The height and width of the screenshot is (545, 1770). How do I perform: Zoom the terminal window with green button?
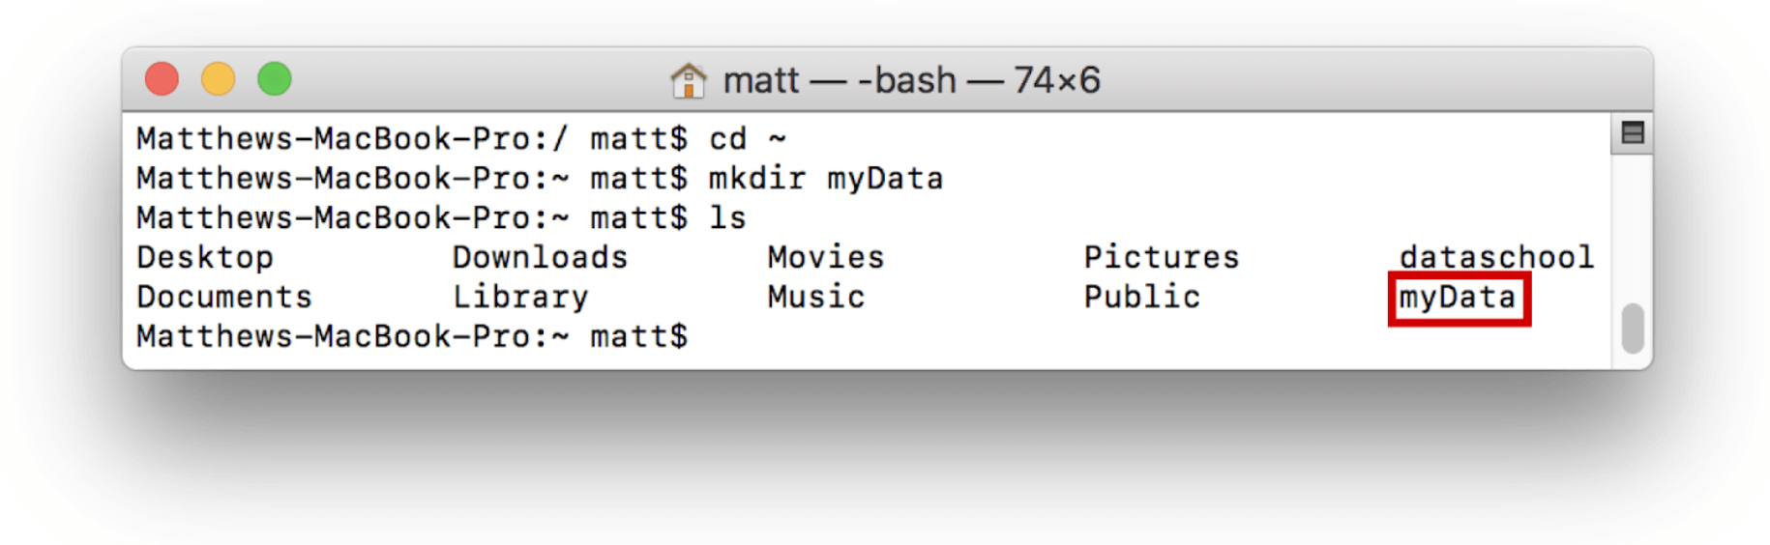[x=275, y=79]
